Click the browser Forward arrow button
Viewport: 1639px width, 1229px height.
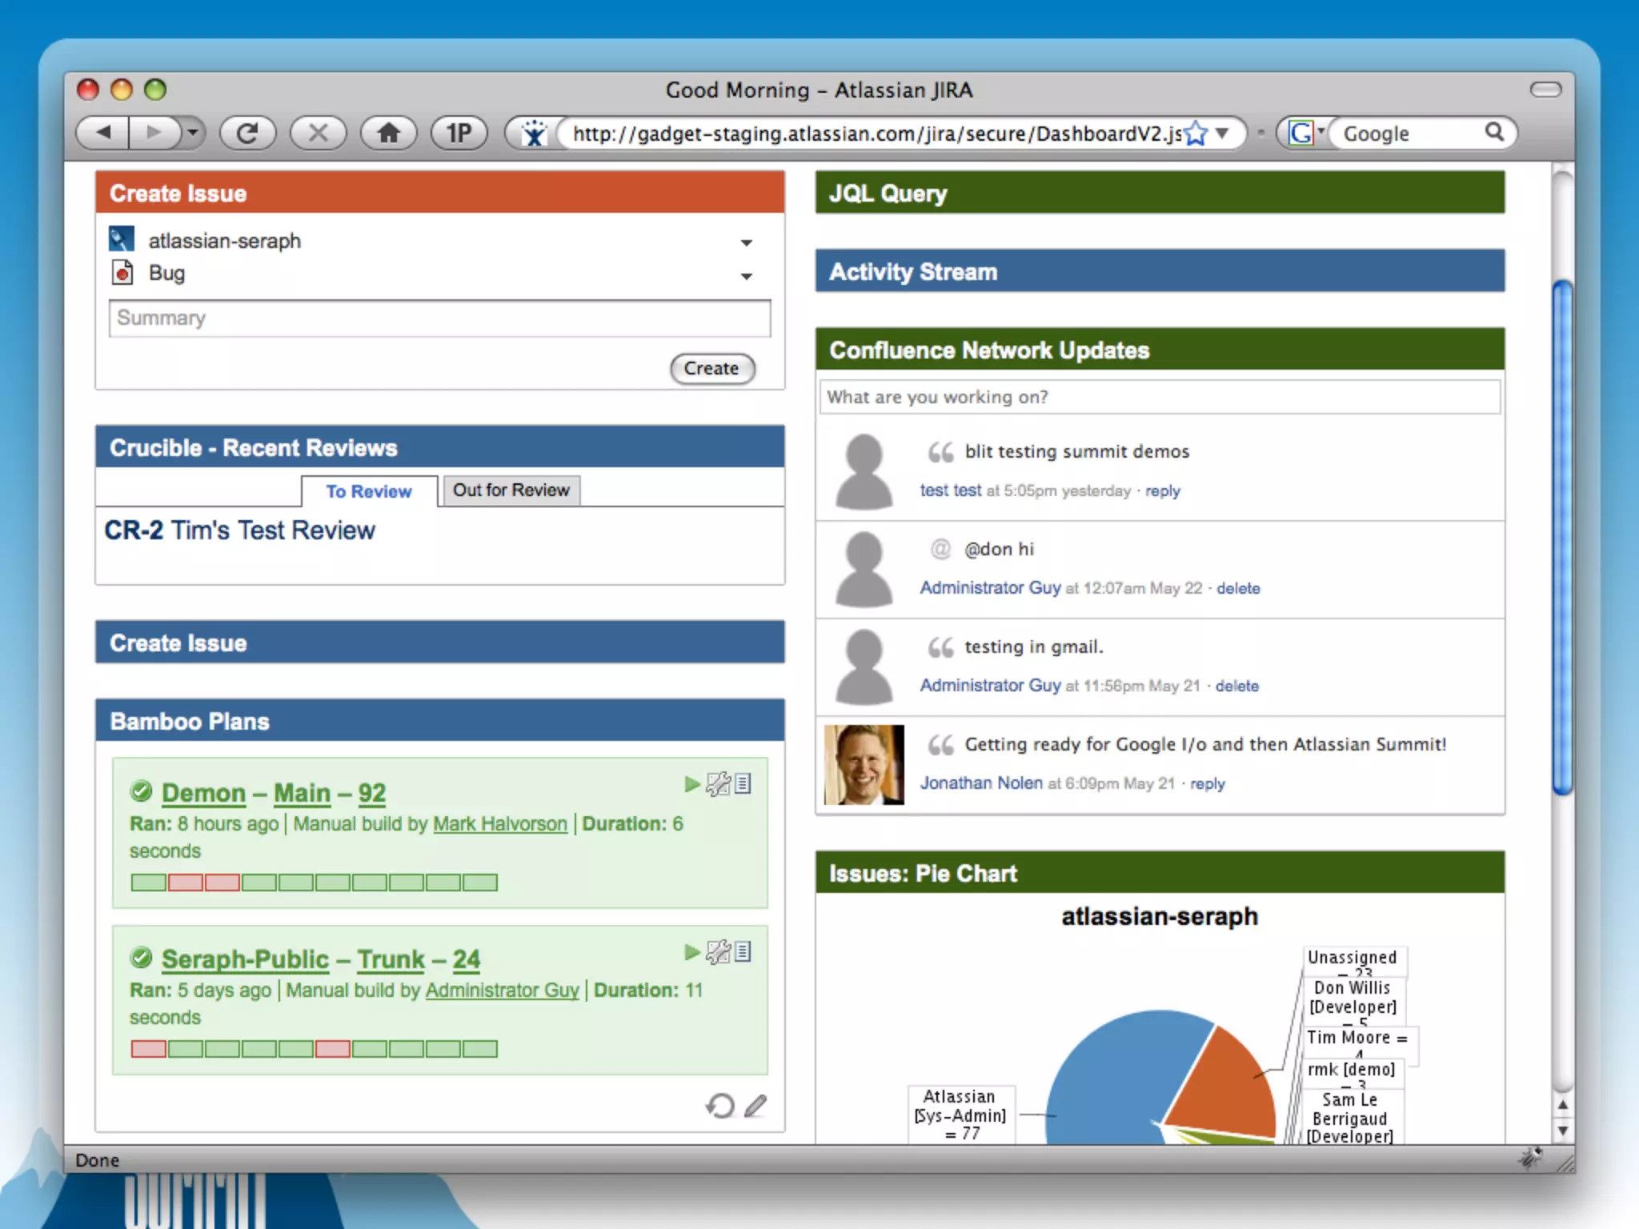pos(154,133)
